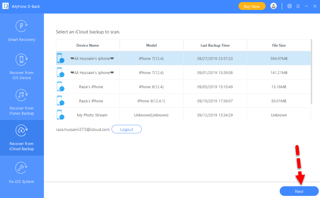
Task: Click the Recover from iCloud Backup cloud icon
Action: 22,130
